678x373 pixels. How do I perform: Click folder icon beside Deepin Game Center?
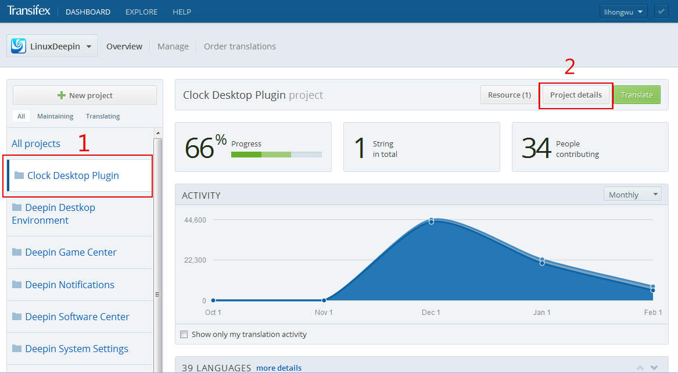tap(17, 252)
